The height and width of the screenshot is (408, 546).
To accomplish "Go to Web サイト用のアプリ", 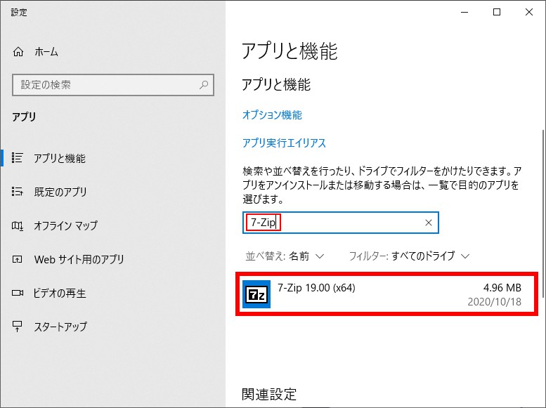I will [x=79, y=259].
